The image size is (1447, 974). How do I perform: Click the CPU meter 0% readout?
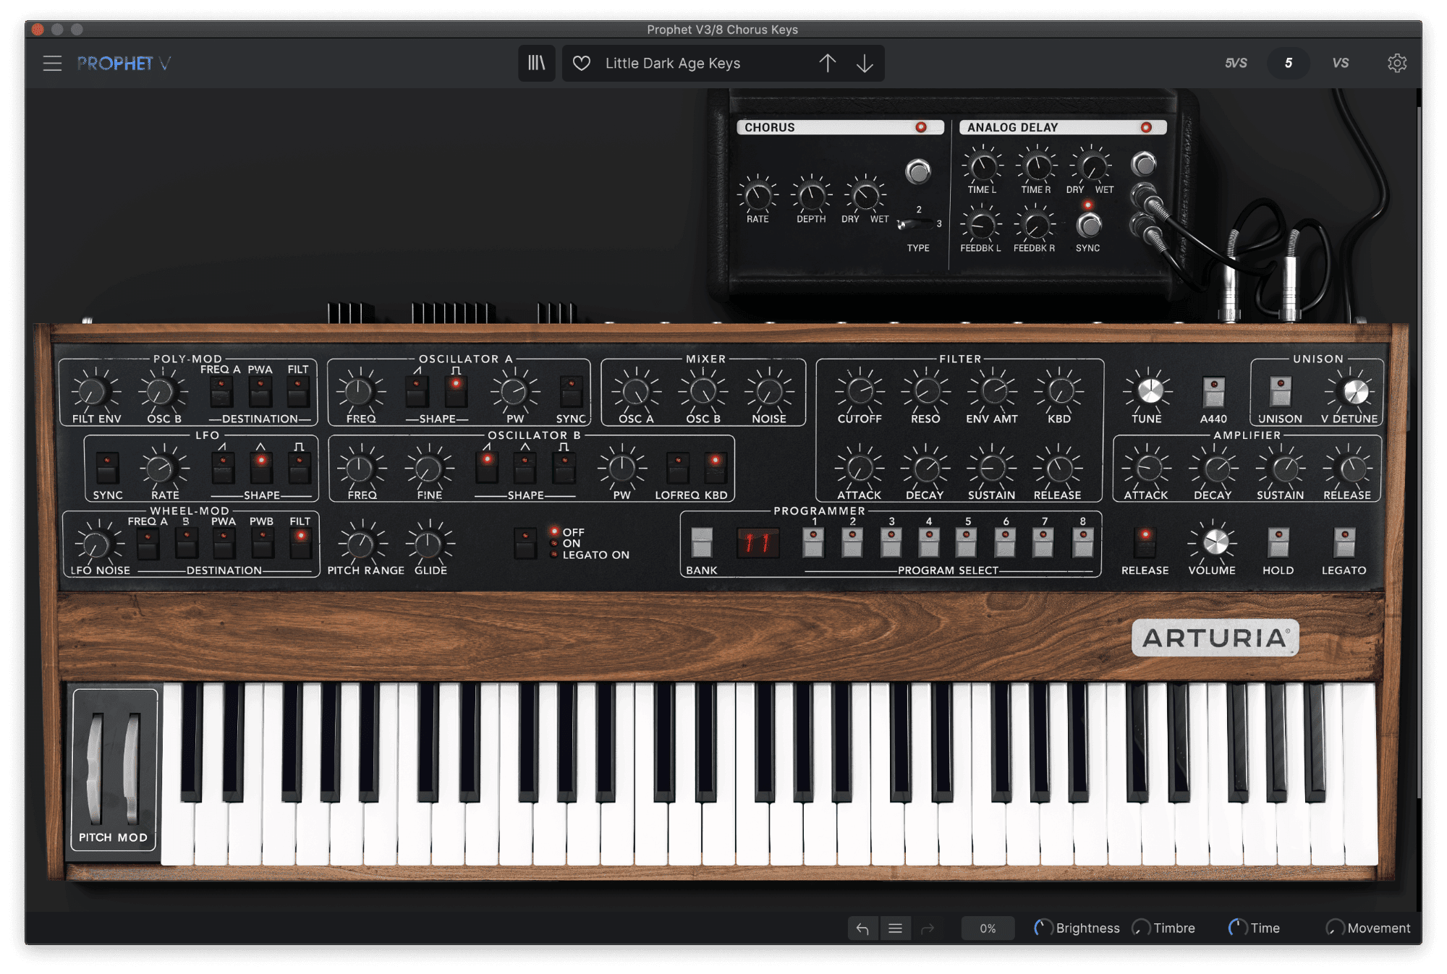988,928
